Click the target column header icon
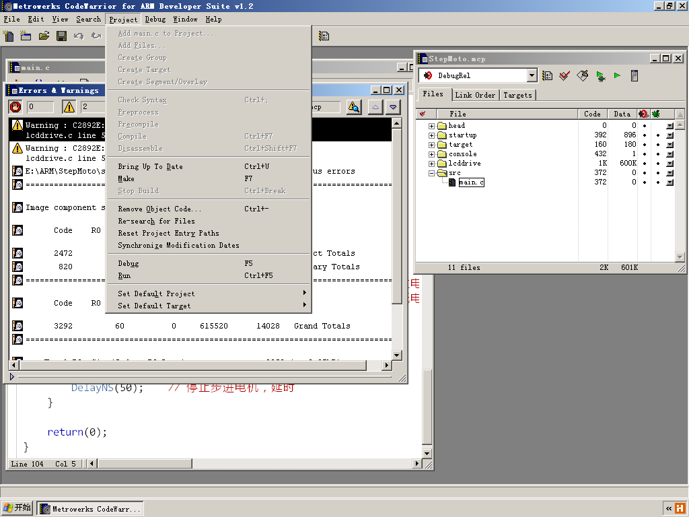The image size is (689, 517). pos(643,114)
